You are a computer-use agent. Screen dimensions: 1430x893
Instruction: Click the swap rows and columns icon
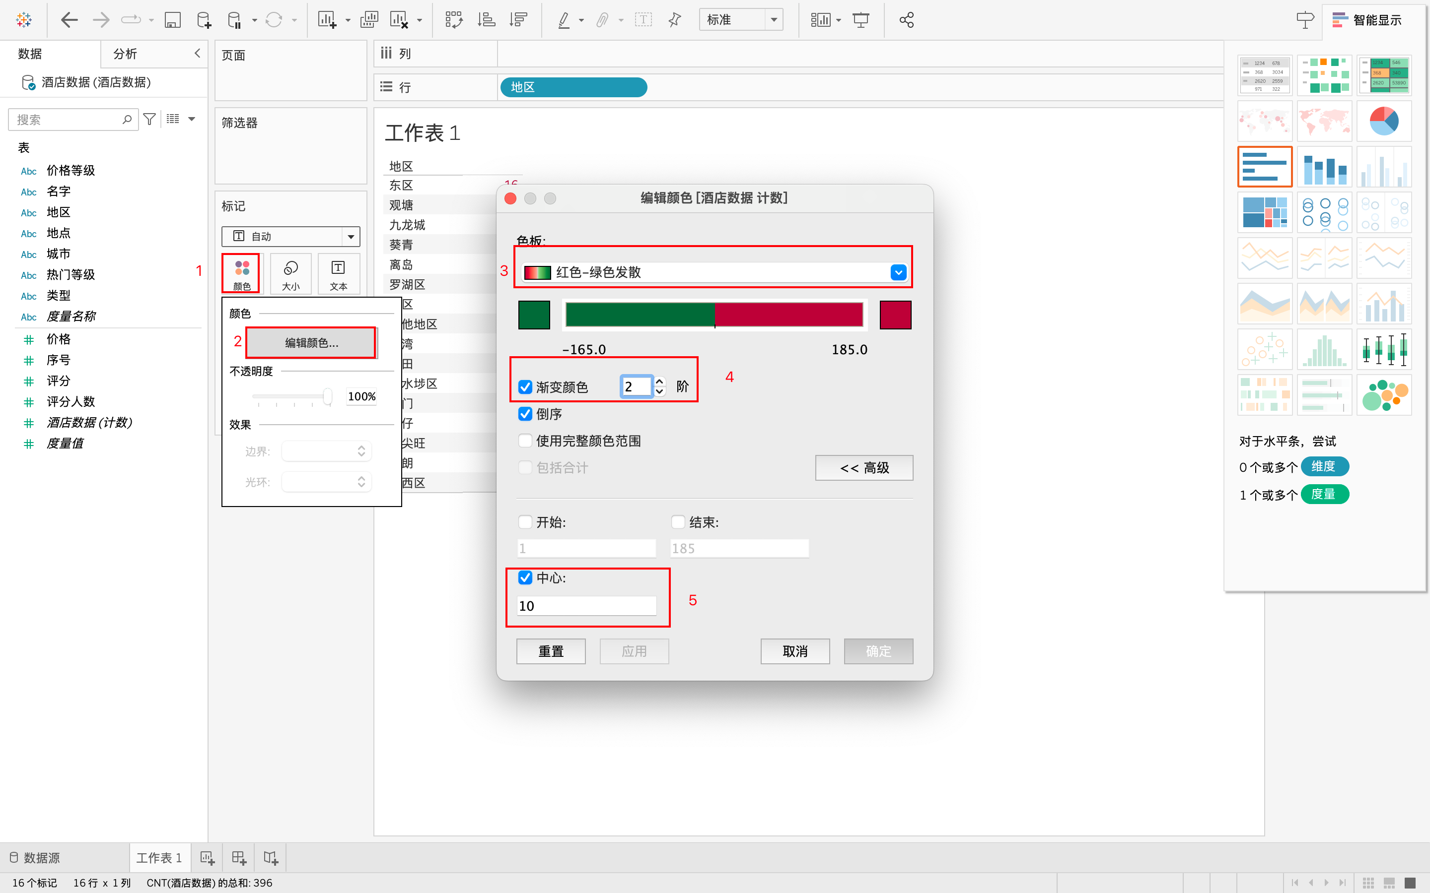coord(453,20)
